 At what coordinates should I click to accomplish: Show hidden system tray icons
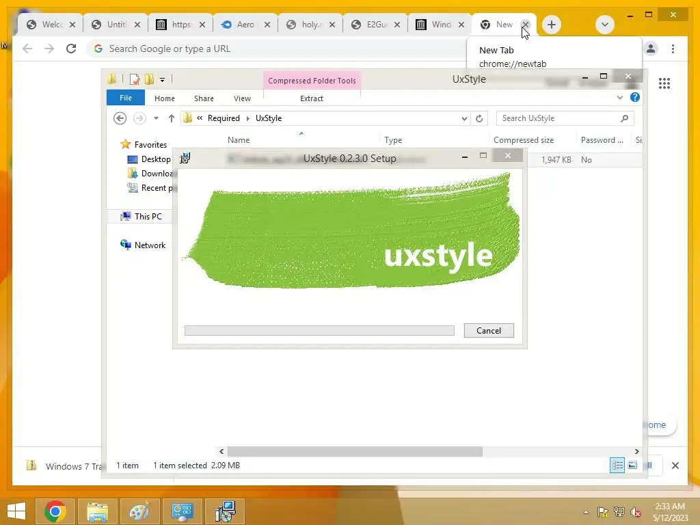(586, 512)
